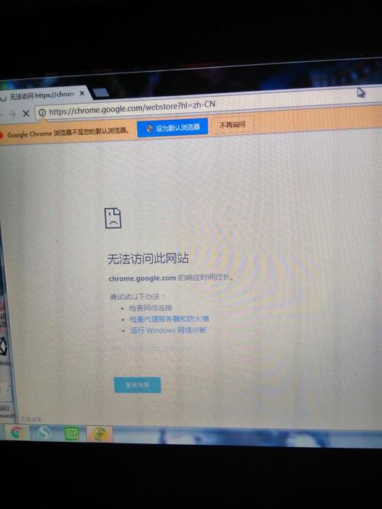The image size is (382, 509).
Task: Open the 运行 Windows 网络诊断 link
Action: (168, 330)
